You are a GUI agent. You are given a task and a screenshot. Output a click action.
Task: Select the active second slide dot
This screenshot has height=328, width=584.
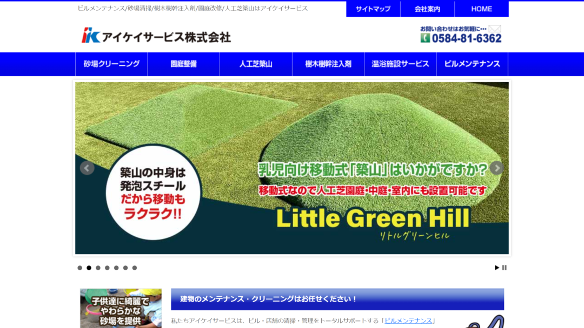pos(89,268)
